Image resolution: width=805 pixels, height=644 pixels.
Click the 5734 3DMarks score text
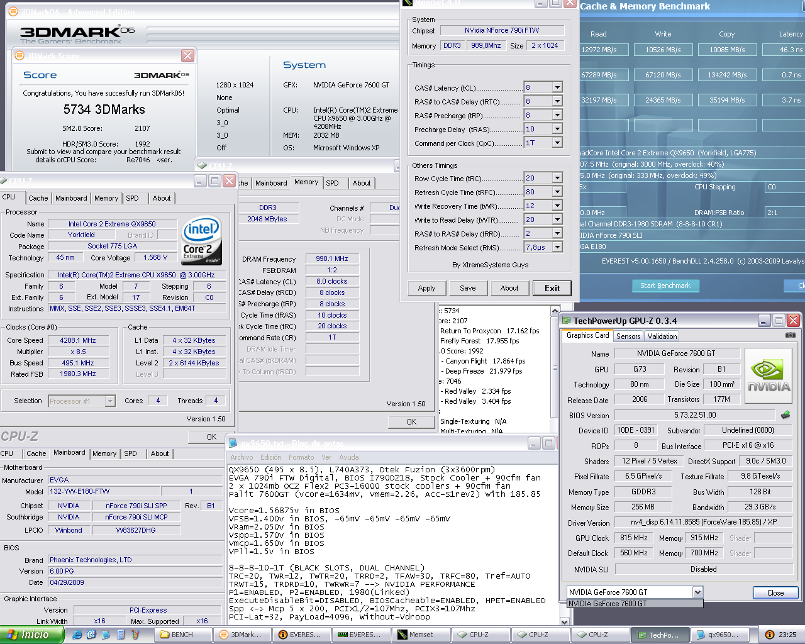coord(104,109)
